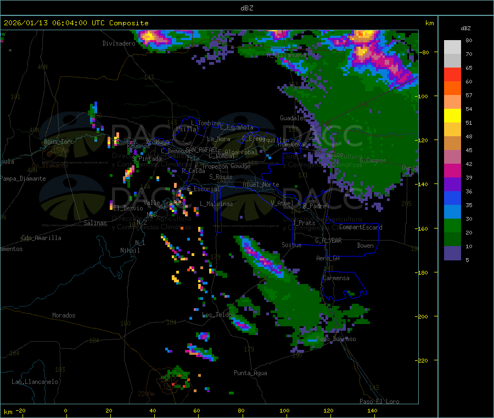
Task: Click the CompantEscard map label
Action: [x=361, y=227]
